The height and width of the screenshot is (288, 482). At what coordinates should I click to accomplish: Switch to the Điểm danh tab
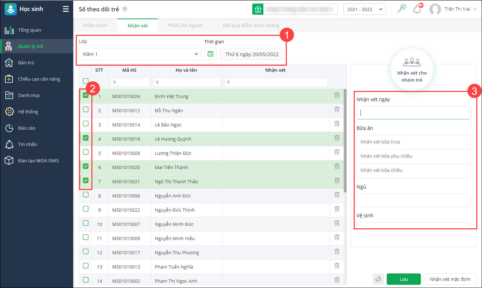(x=95, y=26)
